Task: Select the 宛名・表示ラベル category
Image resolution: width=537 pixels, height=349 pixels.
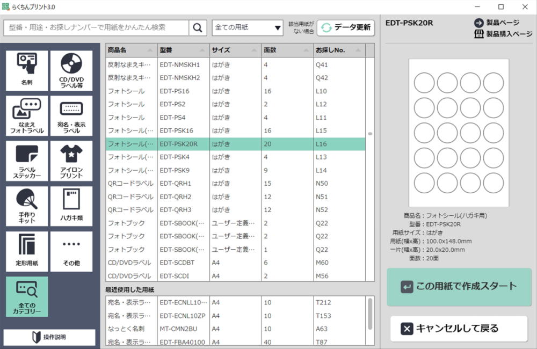Action: pyautogui.click(x=71, y=116)
